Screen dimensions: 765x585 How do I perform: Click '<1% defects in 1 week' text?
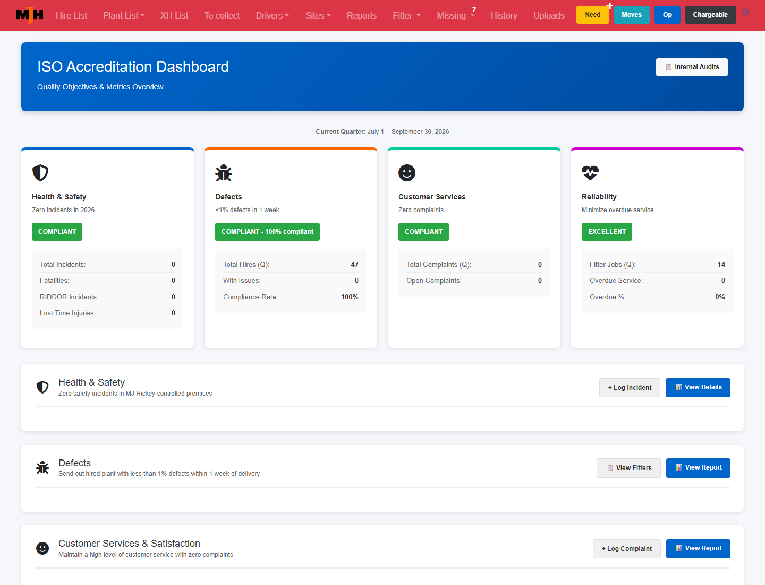tap(247, 210)
